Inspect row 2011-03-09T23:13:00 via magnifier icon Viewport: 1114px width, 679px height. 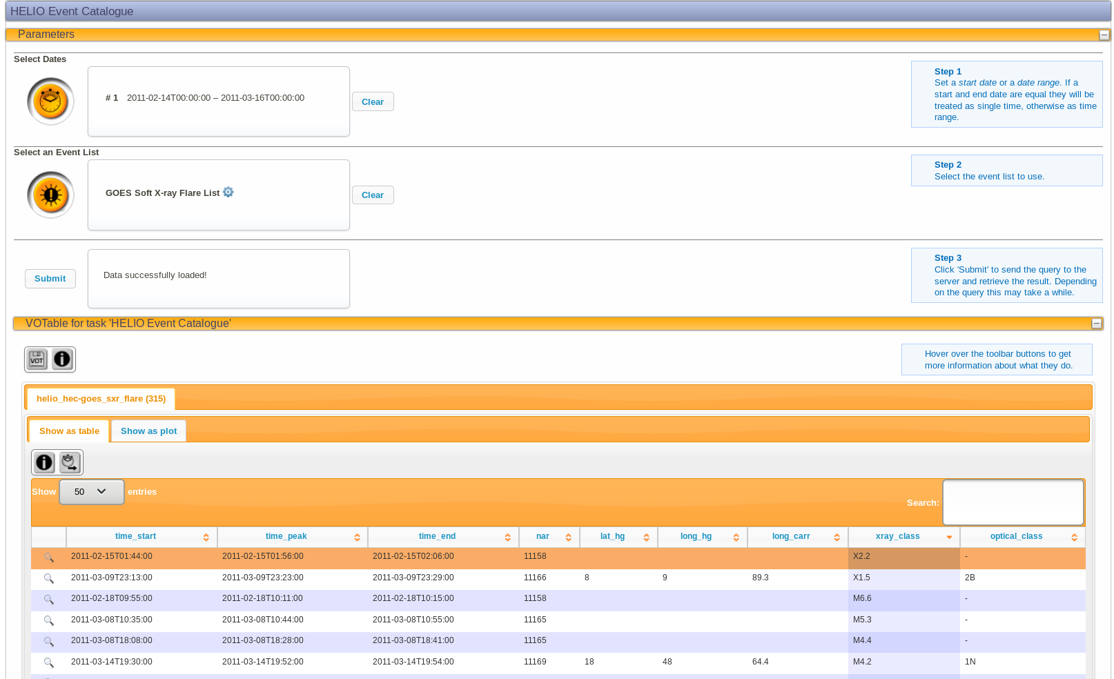[x=48, y=578]
